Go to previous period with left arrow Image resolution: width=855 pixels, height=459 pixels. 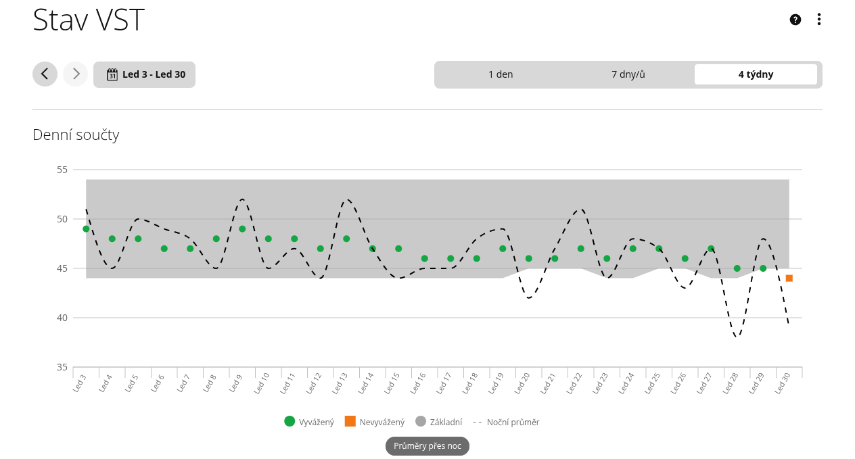(x=45, y=74)
